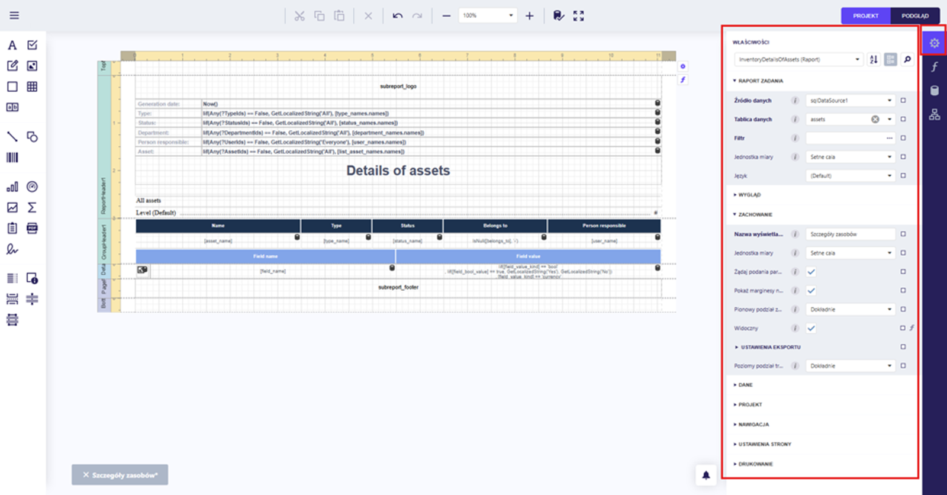Select the Barcode tool in the toolbox
The image size is (947, 495).
pyautogui.click(x=12, y=157)
